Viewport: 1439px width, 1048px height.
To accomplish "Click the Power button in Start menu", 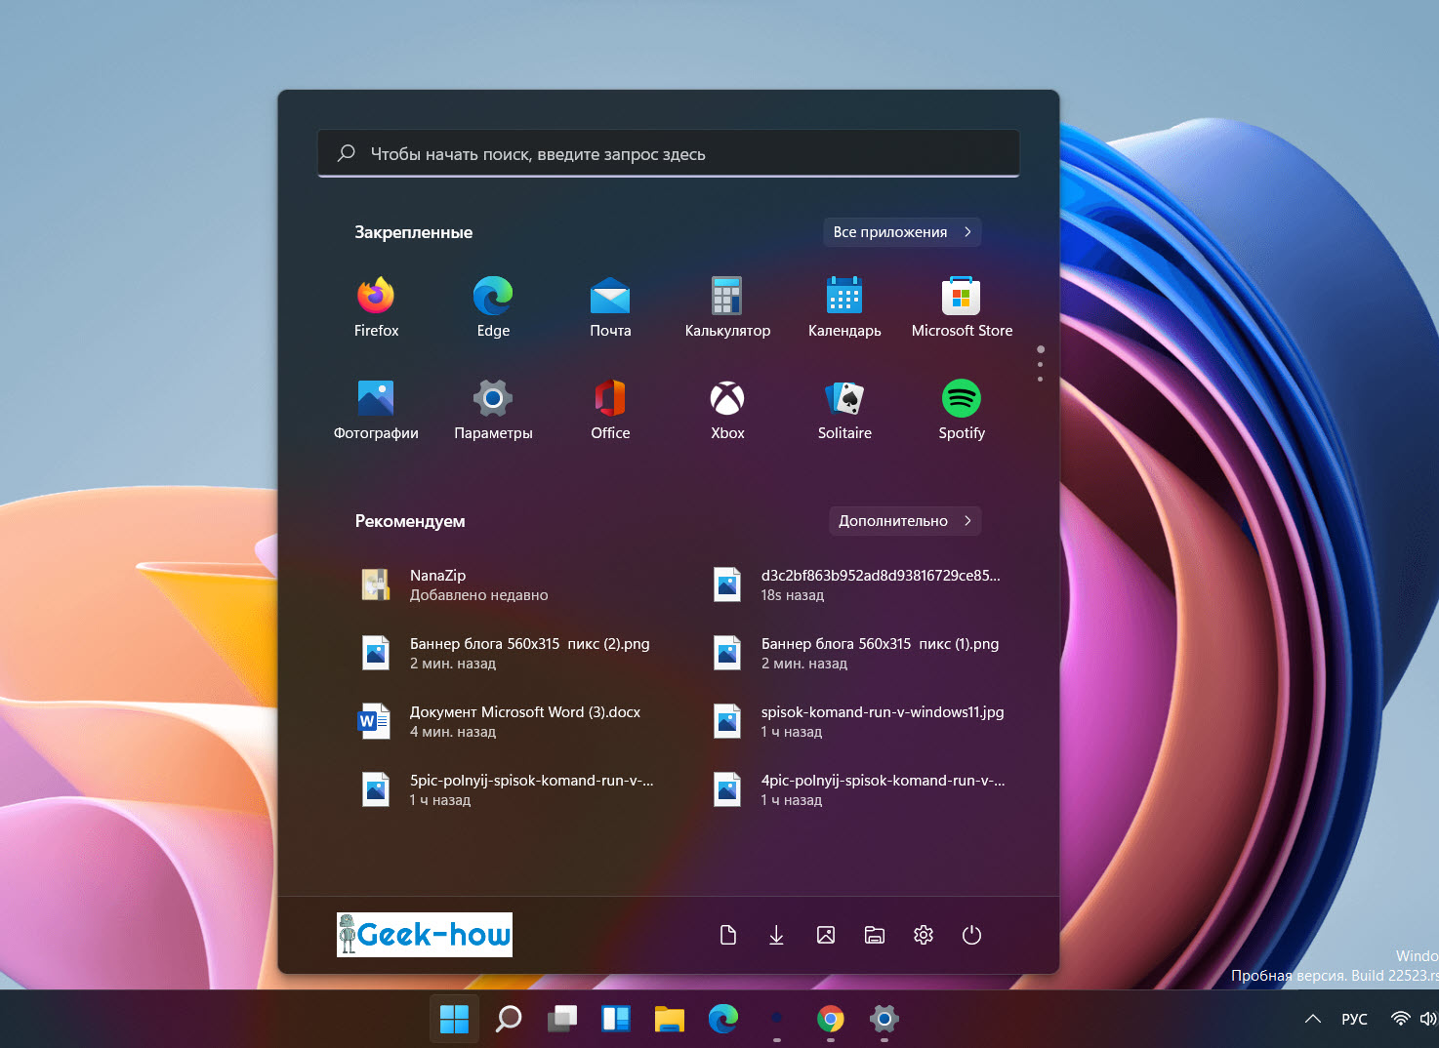I will 971,935.
